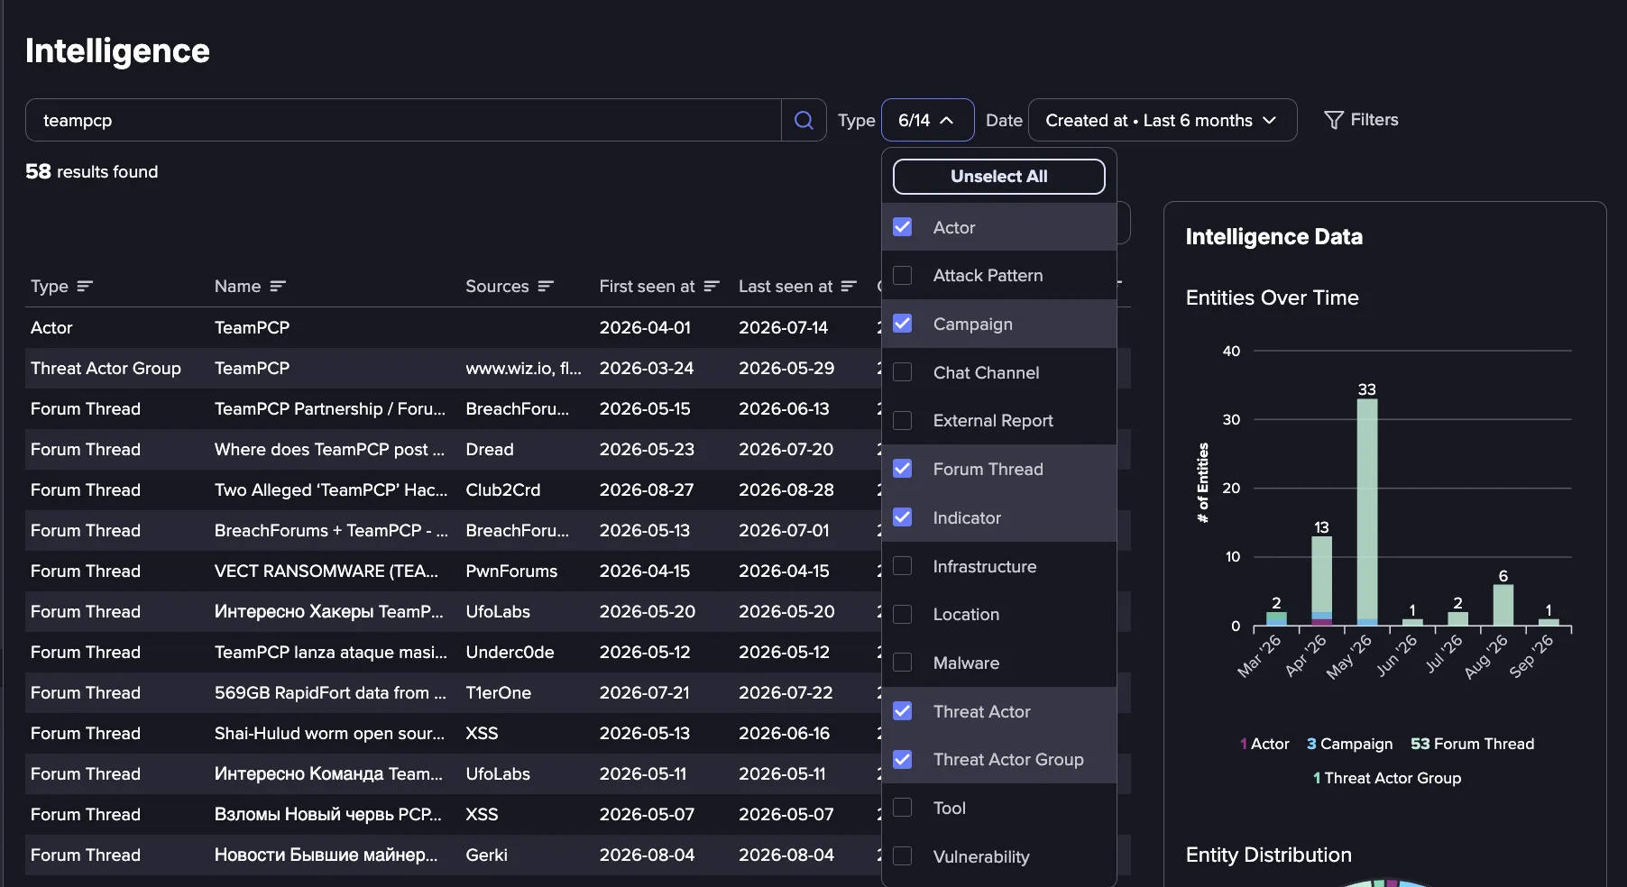Select the Vulnerability type option

tap(999, 856)
